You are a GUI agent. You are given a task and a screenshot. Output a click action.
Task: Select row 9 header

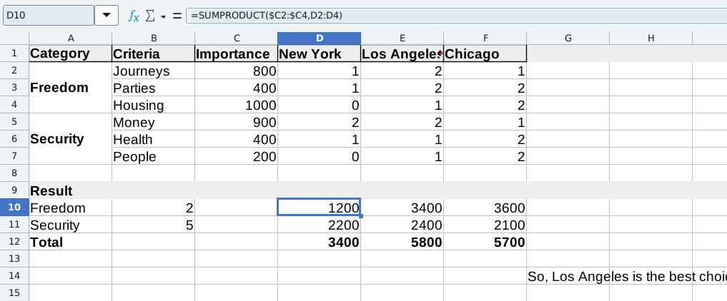(x=14, y=190)
